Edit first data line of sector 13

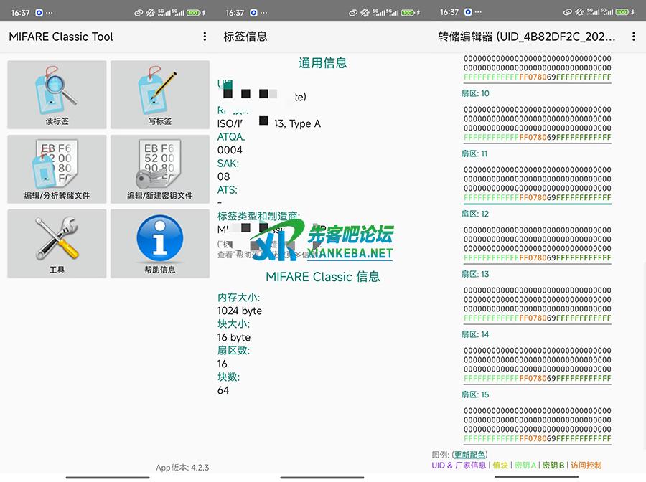coord(538,290)
